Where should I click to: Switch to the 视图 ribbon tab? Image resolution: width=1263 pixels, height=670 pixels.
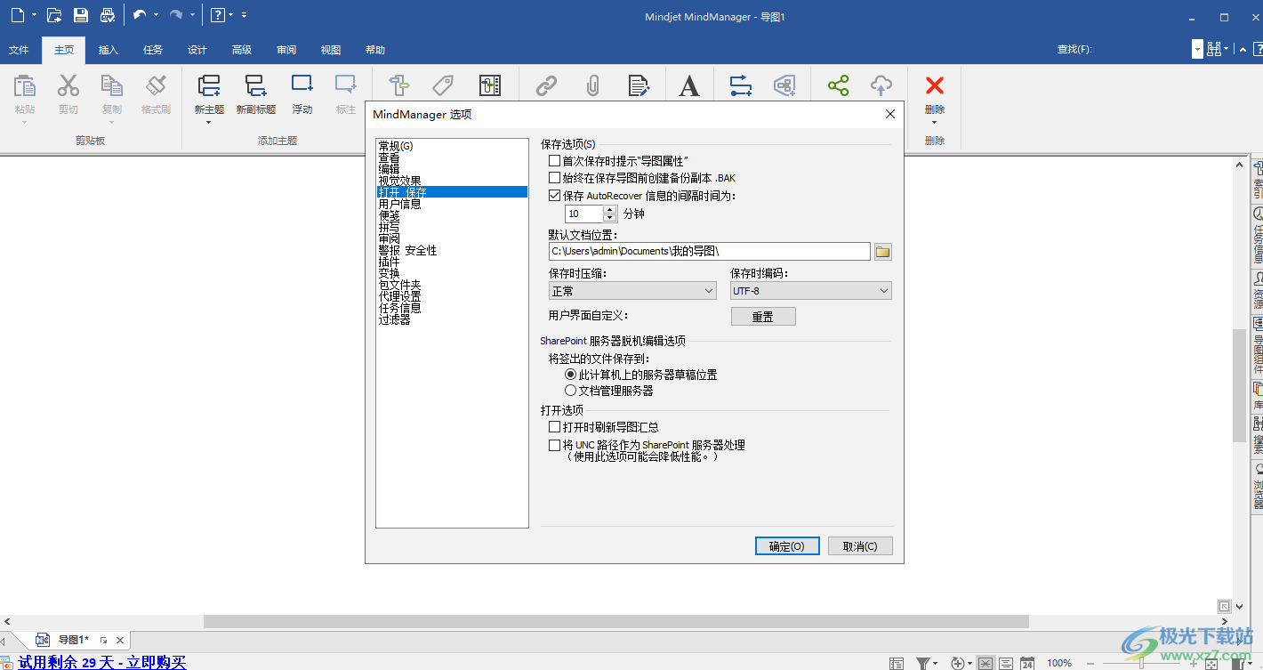(x=331, y=50)
